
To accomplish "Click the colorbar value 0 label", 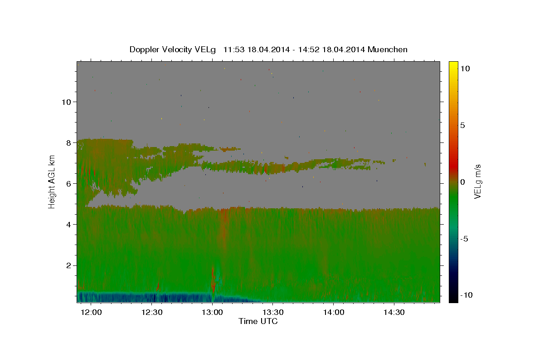I will click(x=462, y=182).
